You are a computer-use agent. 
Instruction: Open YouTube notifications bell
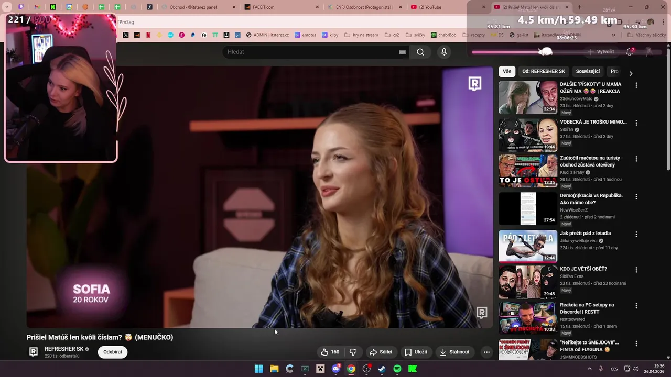[x=630, y=52]
